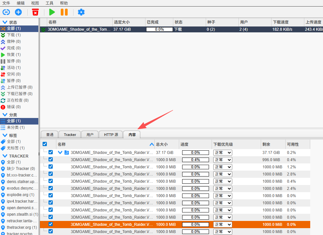
Task: Select the 上传已暂停 (0) filter
Action: (19, 87)
